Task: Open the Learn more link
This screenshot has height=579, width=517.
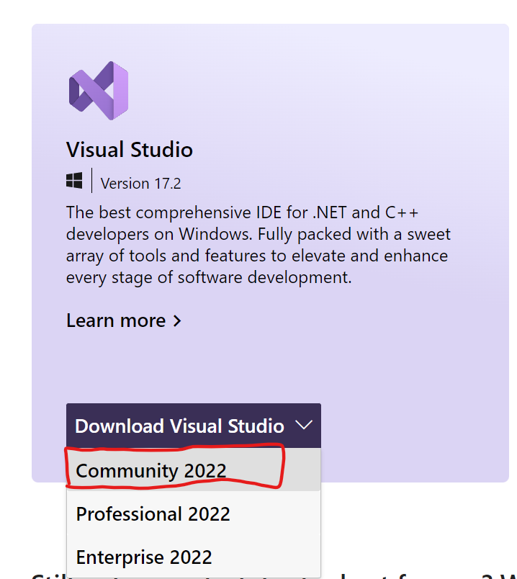Action: (124, 320)
